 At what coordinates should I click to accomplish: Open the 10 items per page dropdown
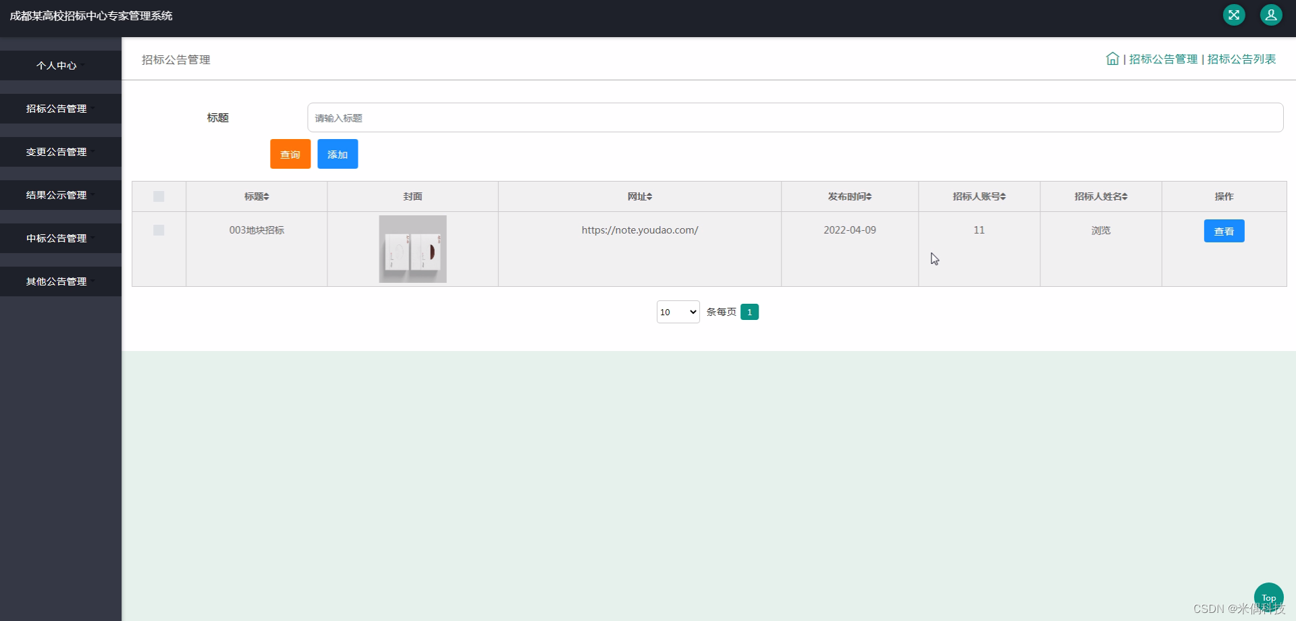(x=678, y=312)
